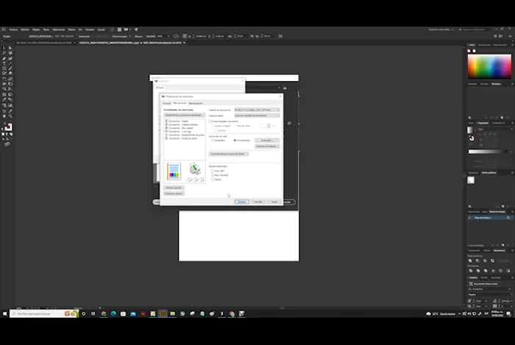Select the Personalizado color correction radio button

click(235, 140)
